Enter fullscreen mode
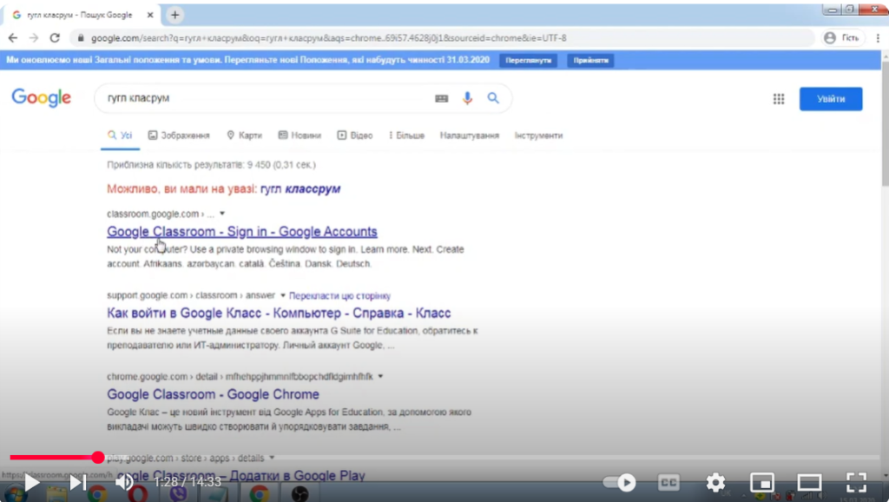Viewport: 889px width, 502px height. pyautogui.click(x=856, y=482)
